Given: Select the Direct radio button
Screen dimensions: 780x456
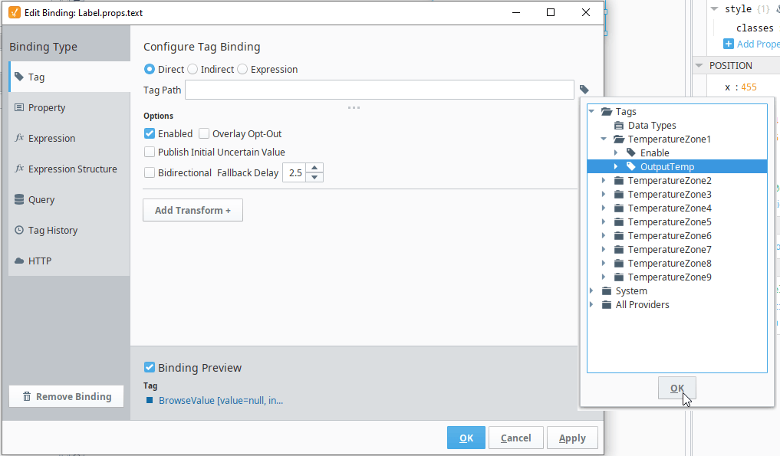Looking at the screenshot, I should click(x=150, y=69).
